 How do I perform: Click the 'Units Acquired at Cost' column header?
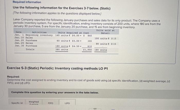pos(73,33)
